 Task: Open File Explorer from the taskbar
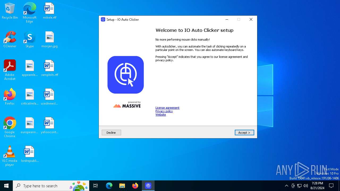point(122,186)
